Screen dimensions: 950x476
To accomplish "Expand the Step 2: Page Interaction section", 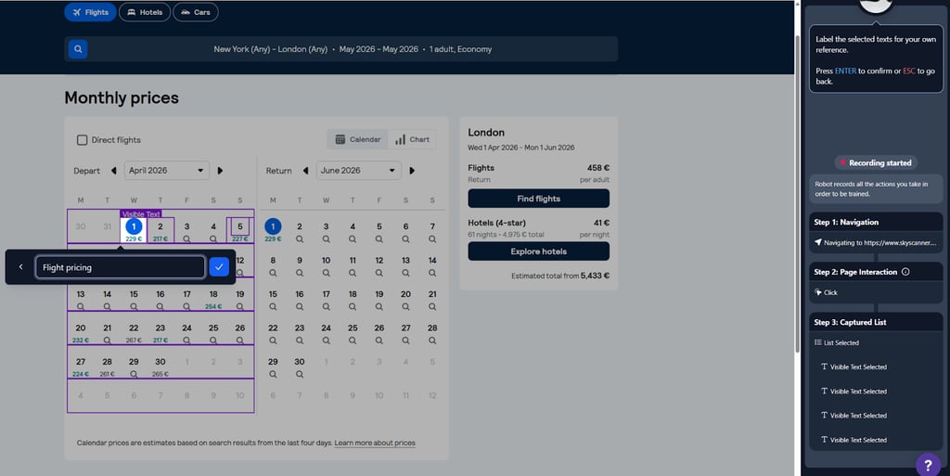I will 876,272.
